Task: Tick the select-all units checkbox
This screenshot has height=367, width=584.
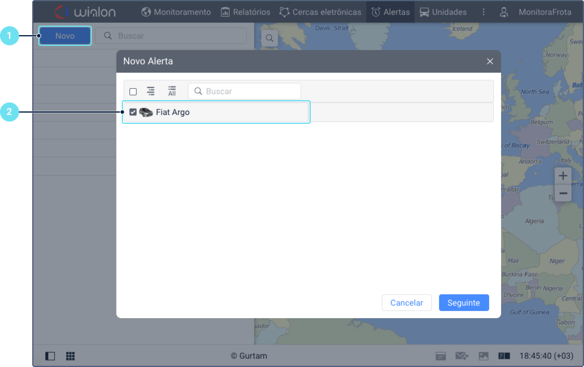Action: pos(133,92)
